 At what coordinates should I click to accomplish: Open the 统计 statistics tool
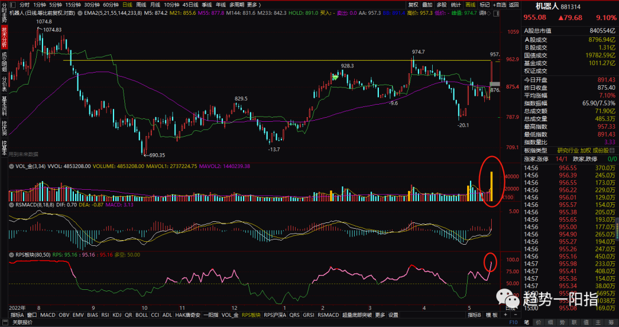point(456,5)
